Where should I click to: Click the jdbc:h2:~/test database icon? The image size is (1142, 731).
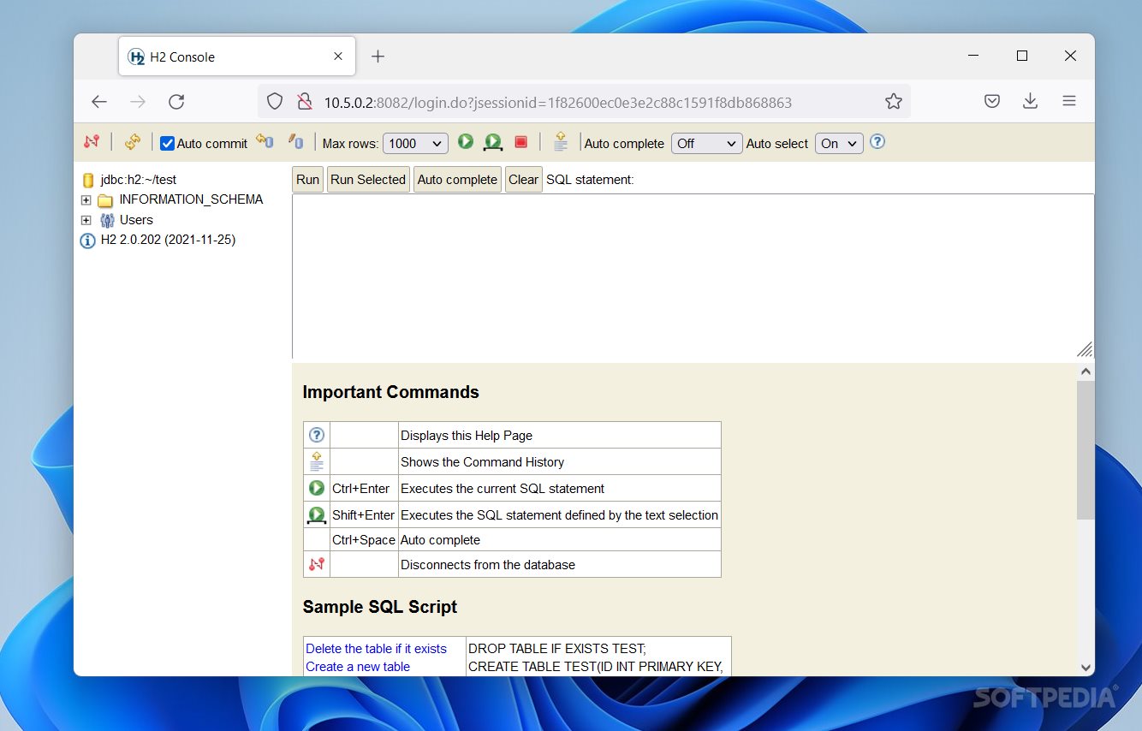87,181
